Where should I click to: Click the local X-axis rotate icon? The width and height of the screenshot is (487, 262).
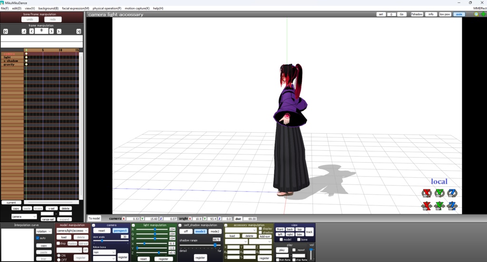tap(427, 193)
